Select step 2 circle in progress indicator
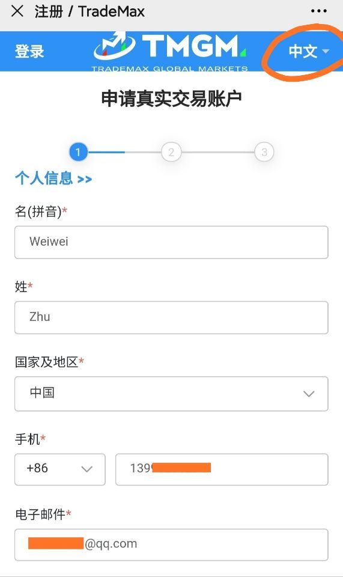 171,151
